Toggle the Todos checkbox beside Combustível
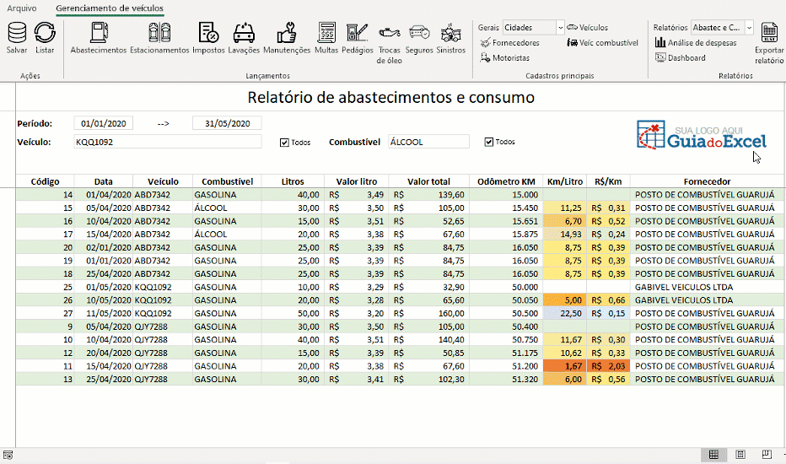The image size is (786, 464). point(489,143)
